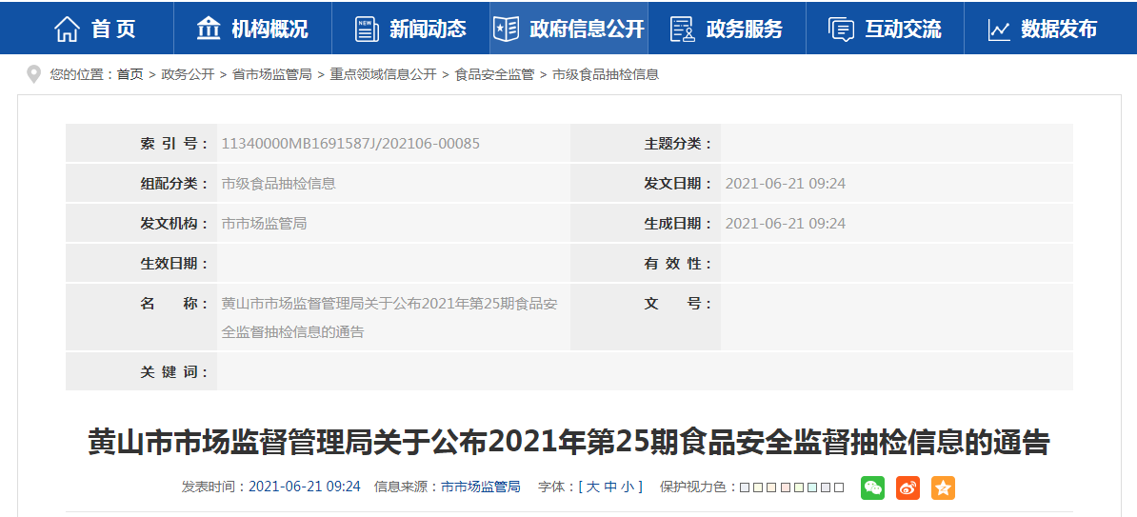Set font size to 小
Screen dimensions: 1137x517
point(628,487)
